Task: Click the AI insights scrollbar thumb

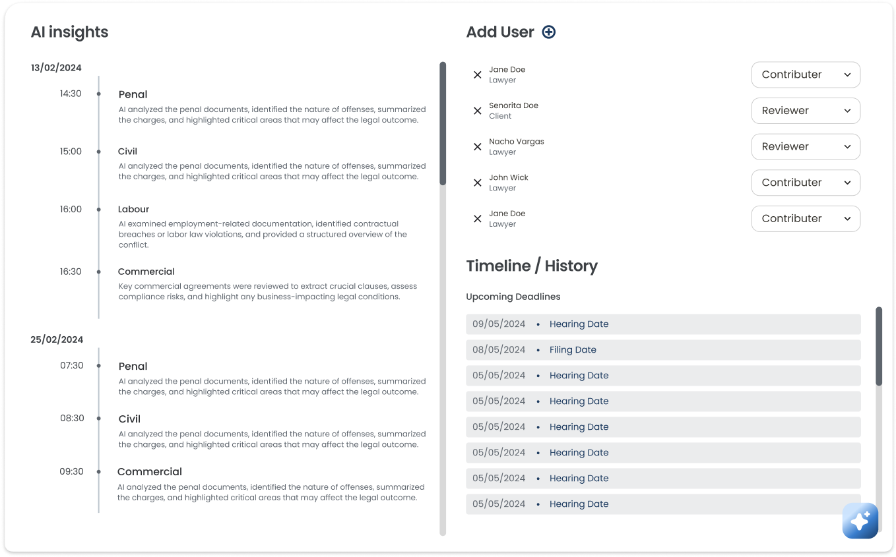Action: point(443,123)
